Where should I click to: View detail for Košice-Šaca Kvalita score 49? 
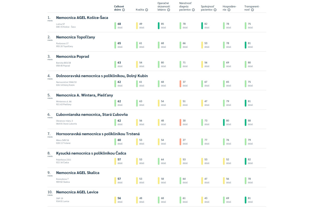(x=141, y=27)
